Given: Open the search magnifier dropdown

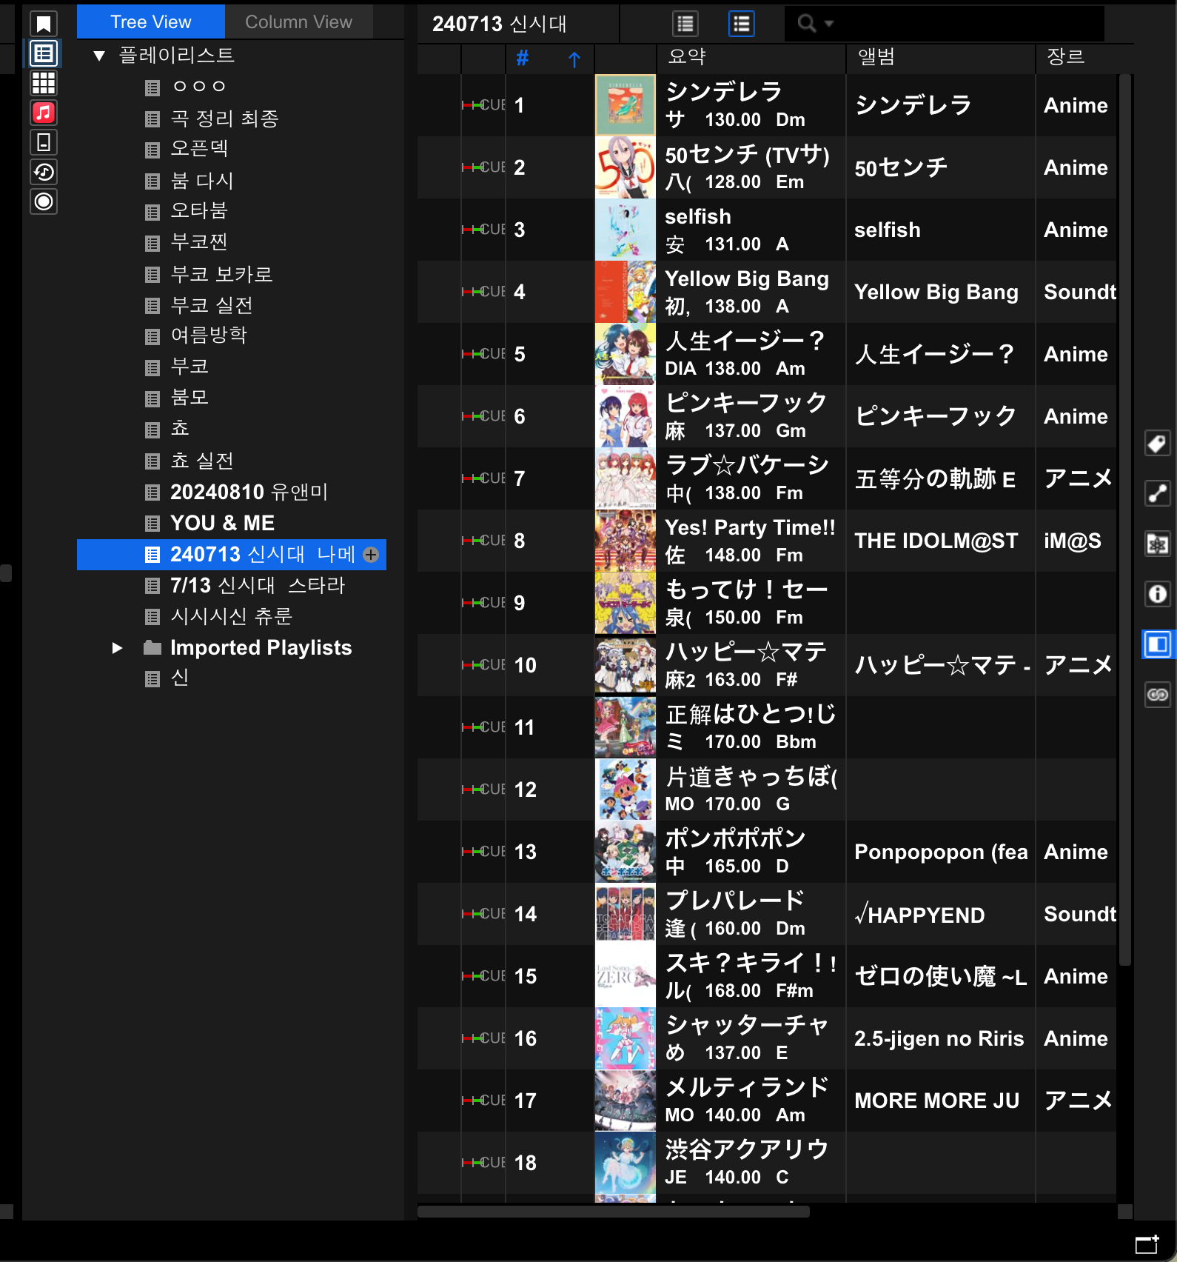Looking at the screenshot, I should pos(815,24).
